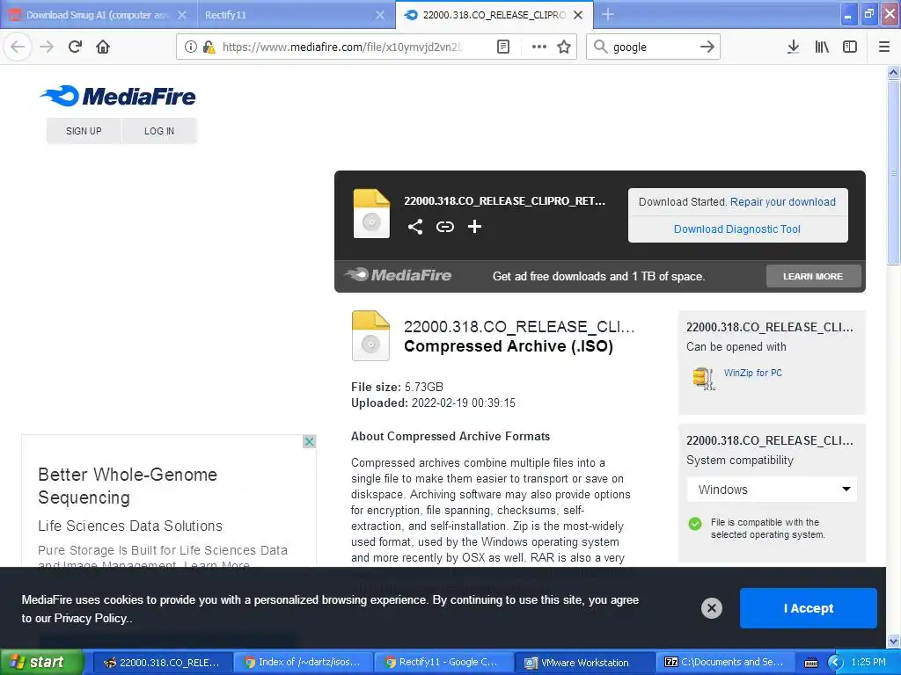Click the browser forward arrow

(x=47, y=47)
